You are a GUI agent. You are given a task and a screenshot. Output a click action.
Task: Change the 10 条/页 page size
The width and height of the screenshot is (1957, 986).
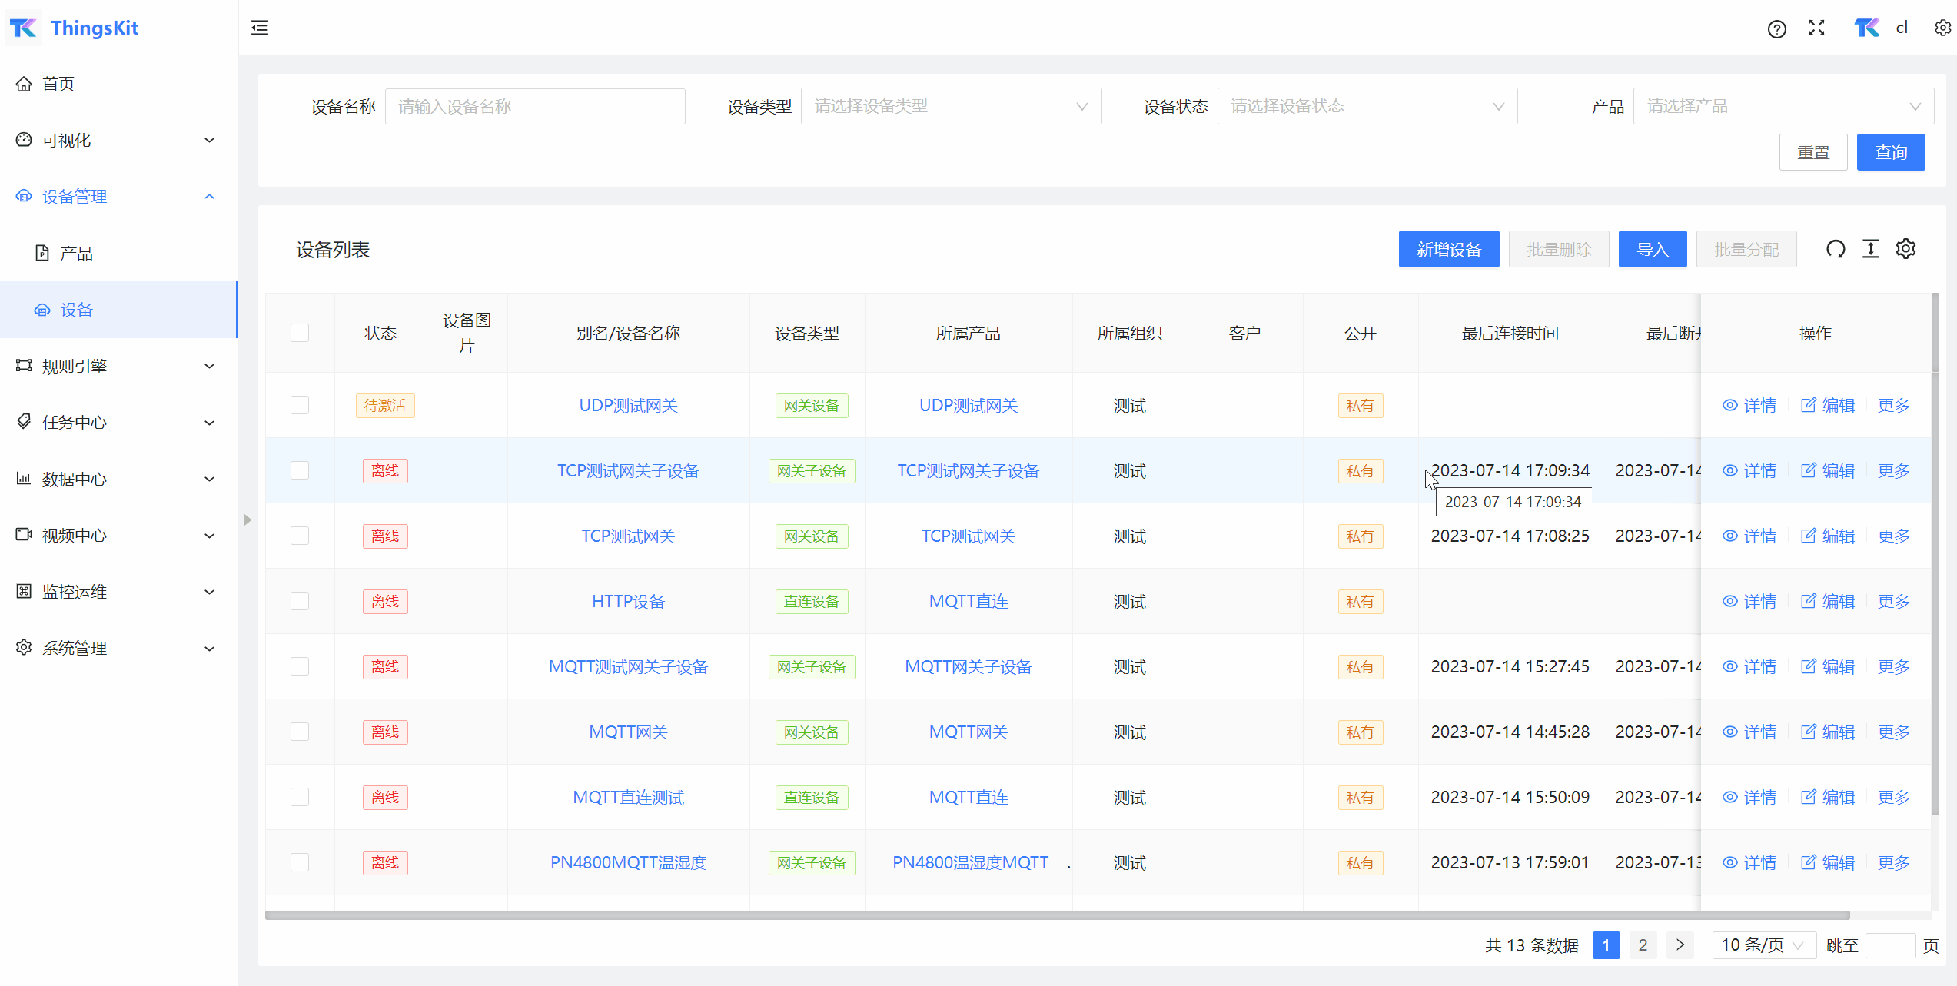tap(1763, 945)
